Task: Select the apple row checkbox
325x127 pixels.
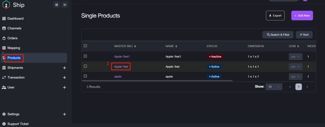Action: (x=85, y=76)
